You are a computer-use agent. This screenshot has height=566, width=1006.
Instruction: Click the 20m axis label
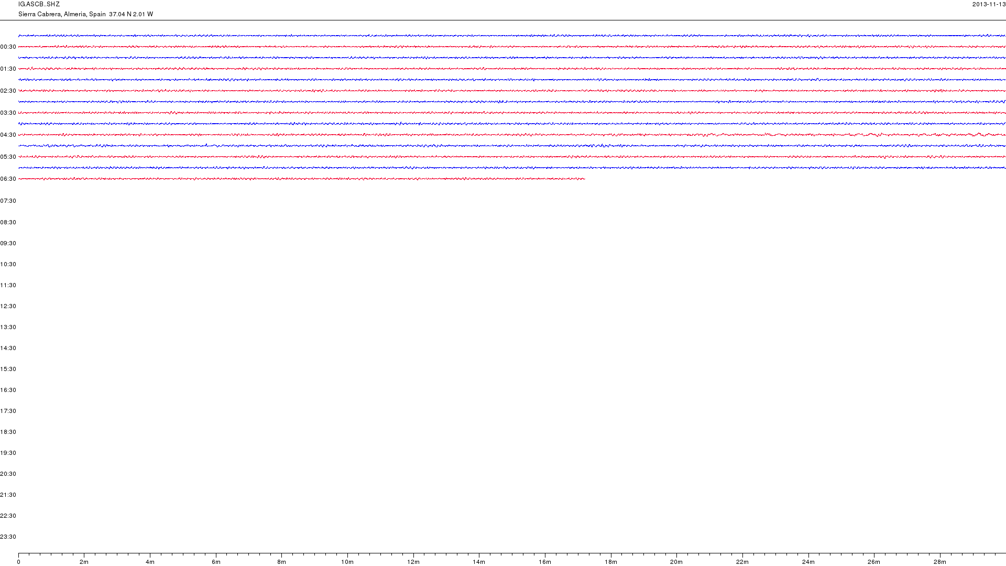coord(676,562)
